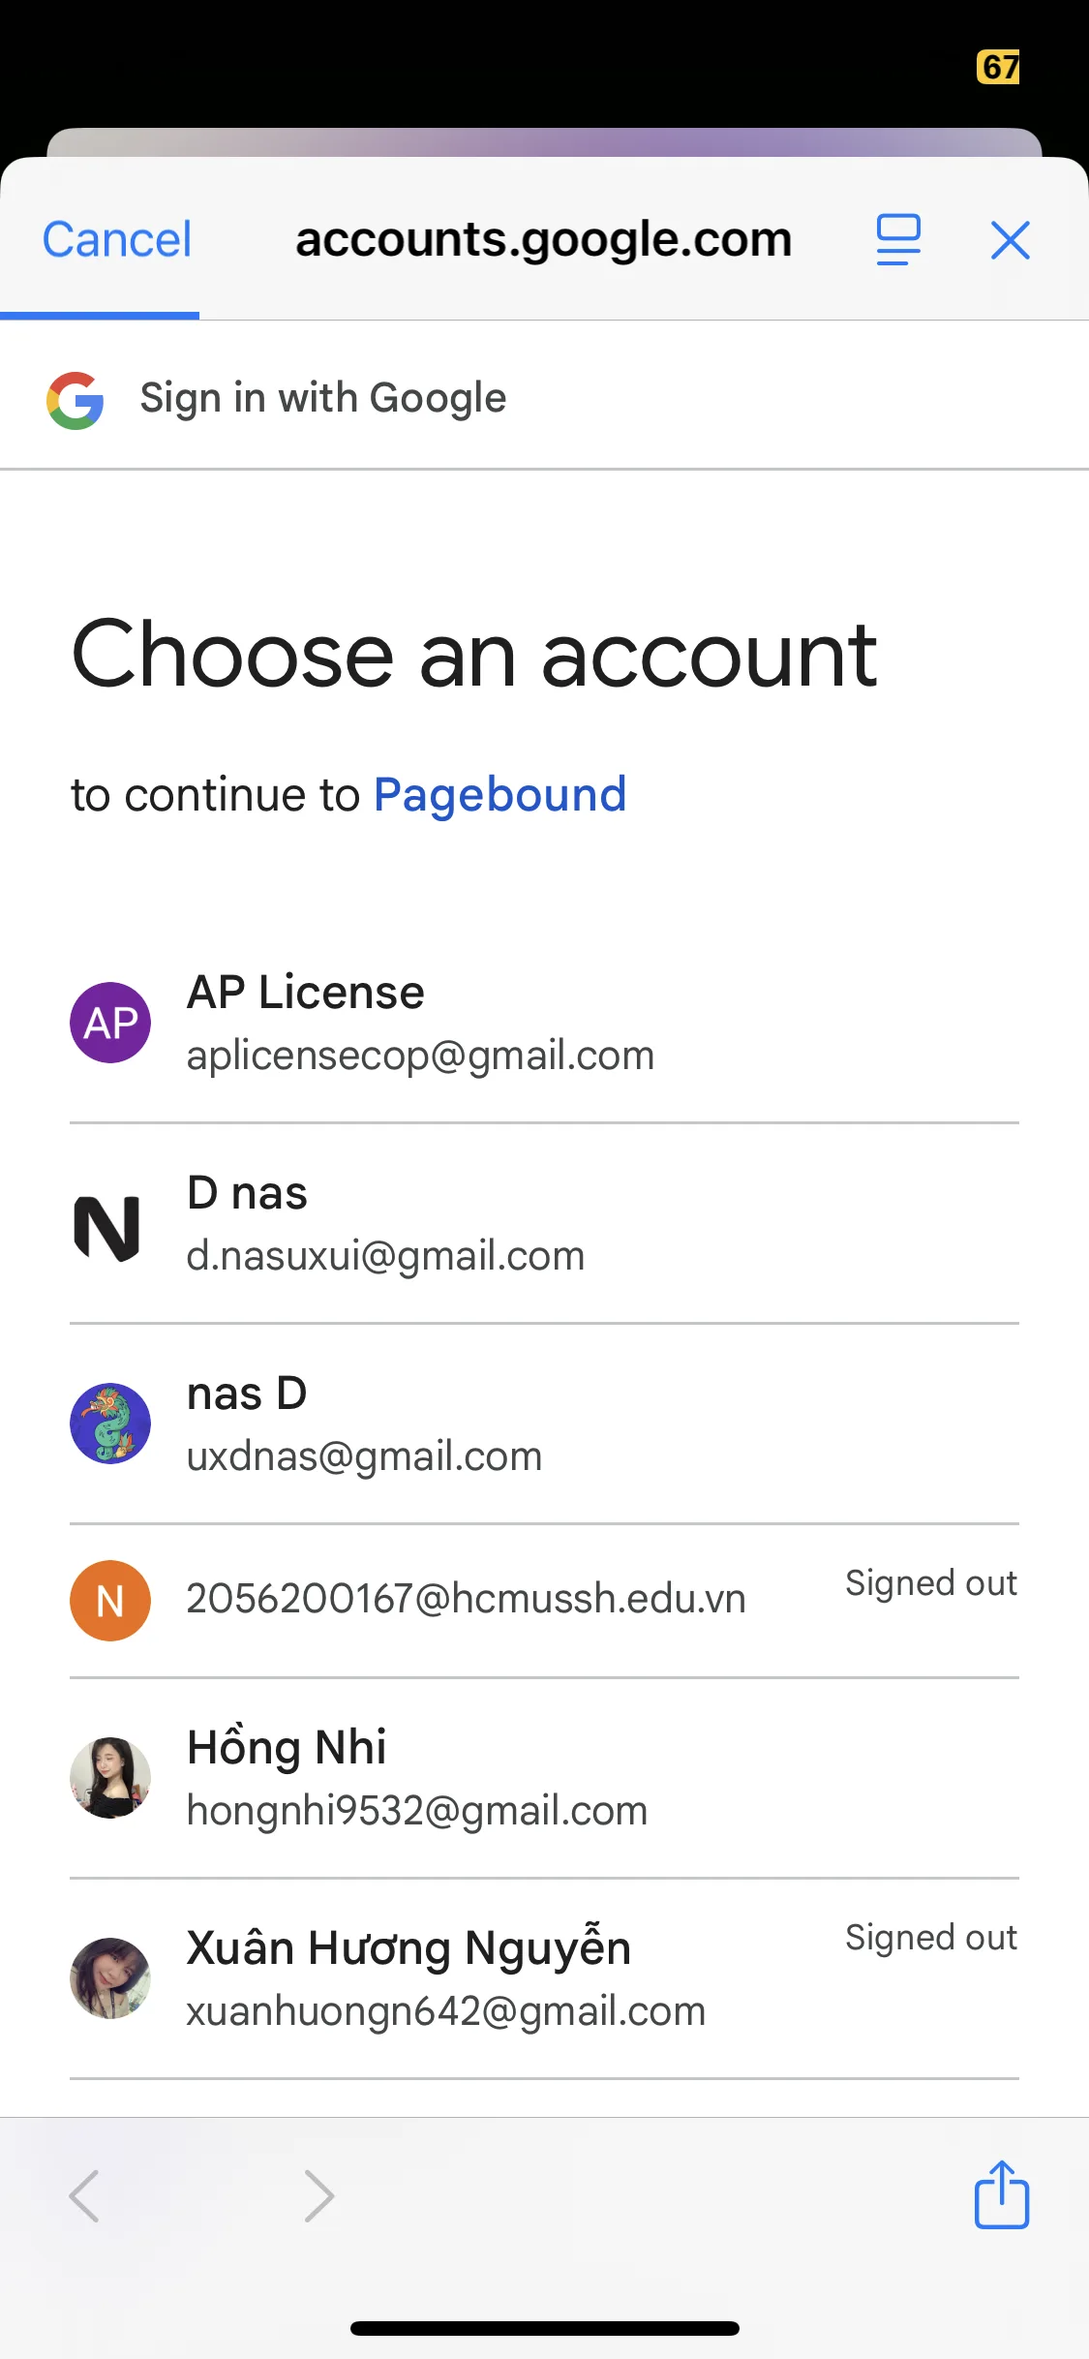
Task: Tap the orange N avatar icon
Action: point(110,1601)
